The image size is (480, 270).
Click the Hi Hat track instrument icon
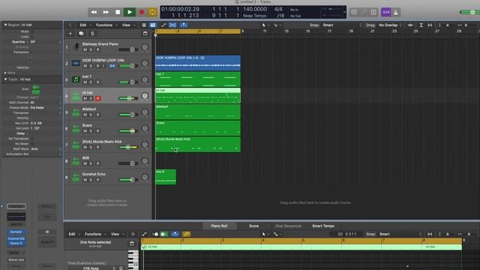coord(76,96)
